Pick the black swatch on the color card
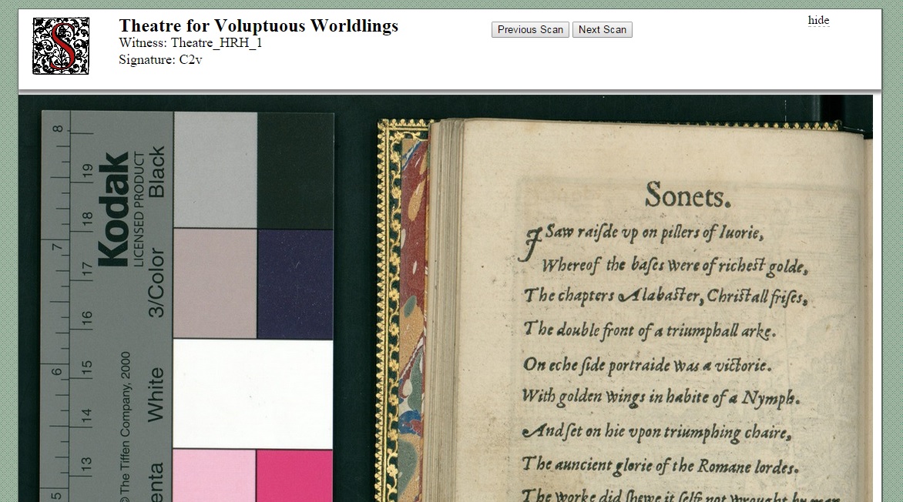Viewport: 903px width, 502px height. click(295, 170)
